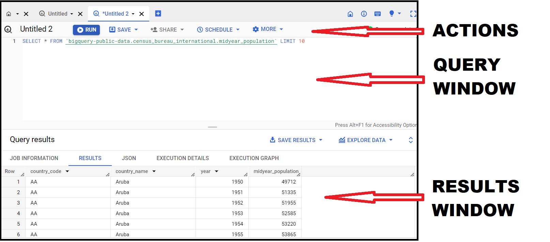Open country_name column menu arrow
The width and height of the screenshot is (550, 242).
154,171
